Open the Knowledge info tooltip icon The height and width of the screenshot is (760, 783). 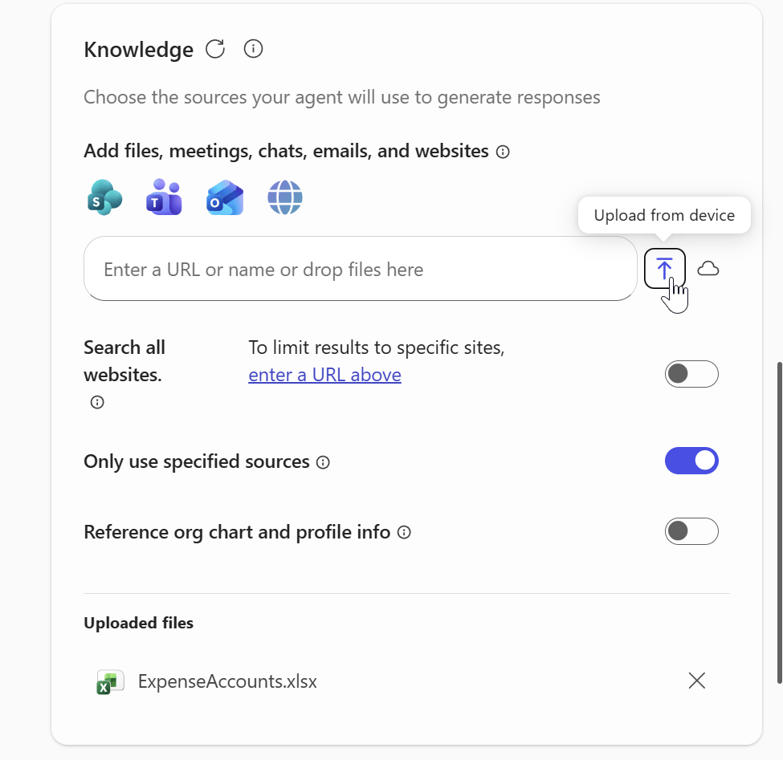(x=252, y=49)
